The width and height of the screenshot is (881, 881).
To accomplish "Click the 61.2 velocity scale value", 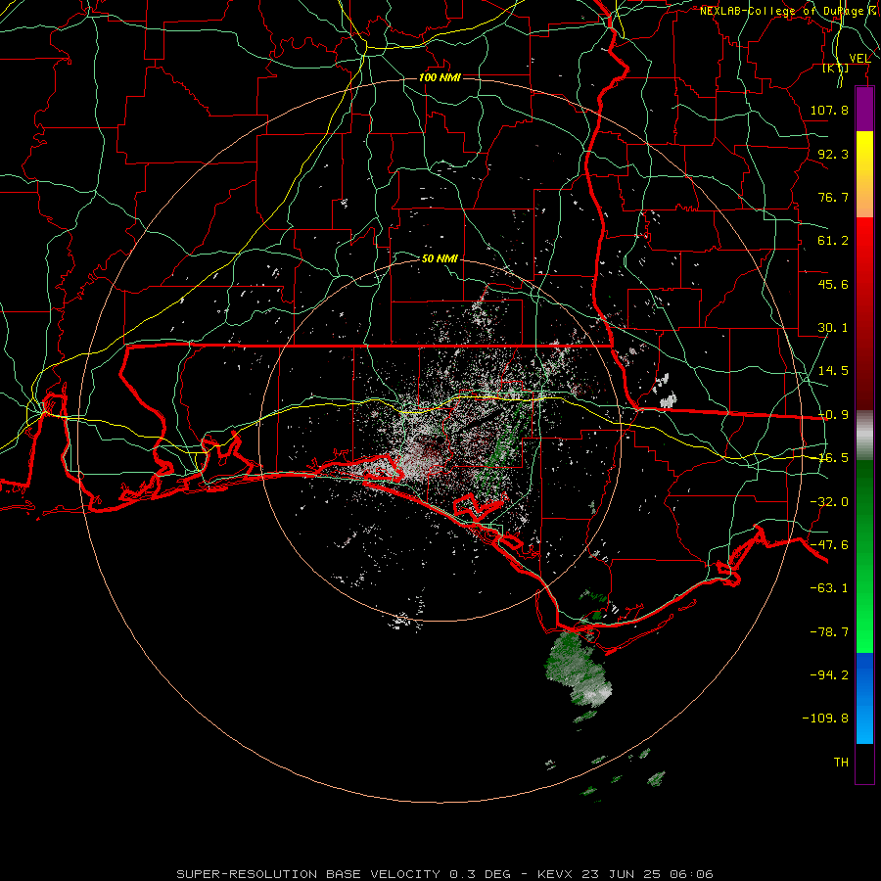I will coord(833,241).
